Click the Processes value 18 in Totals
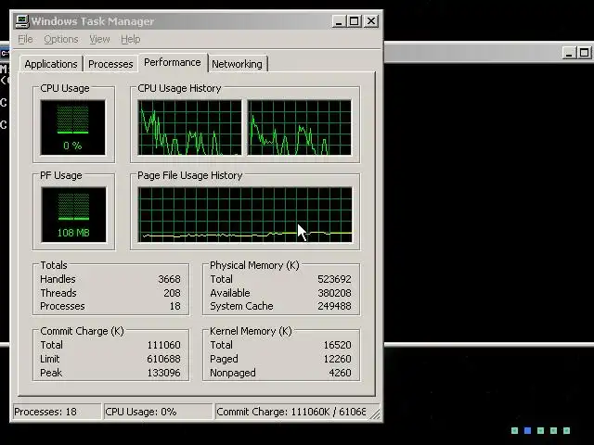 tap(174, 306)
